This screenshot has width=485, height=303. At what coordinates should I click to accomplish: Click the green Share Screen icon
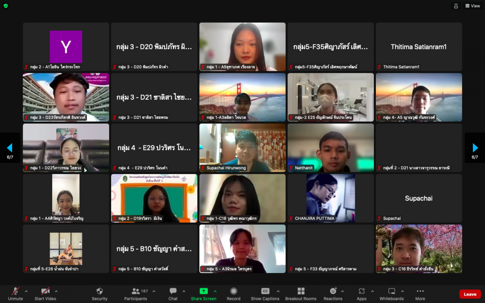pos(204,291)
